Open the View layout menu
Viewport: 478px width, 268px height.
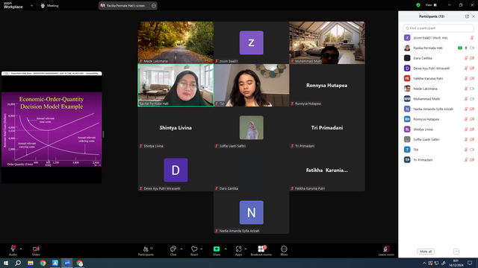point(432,5)
